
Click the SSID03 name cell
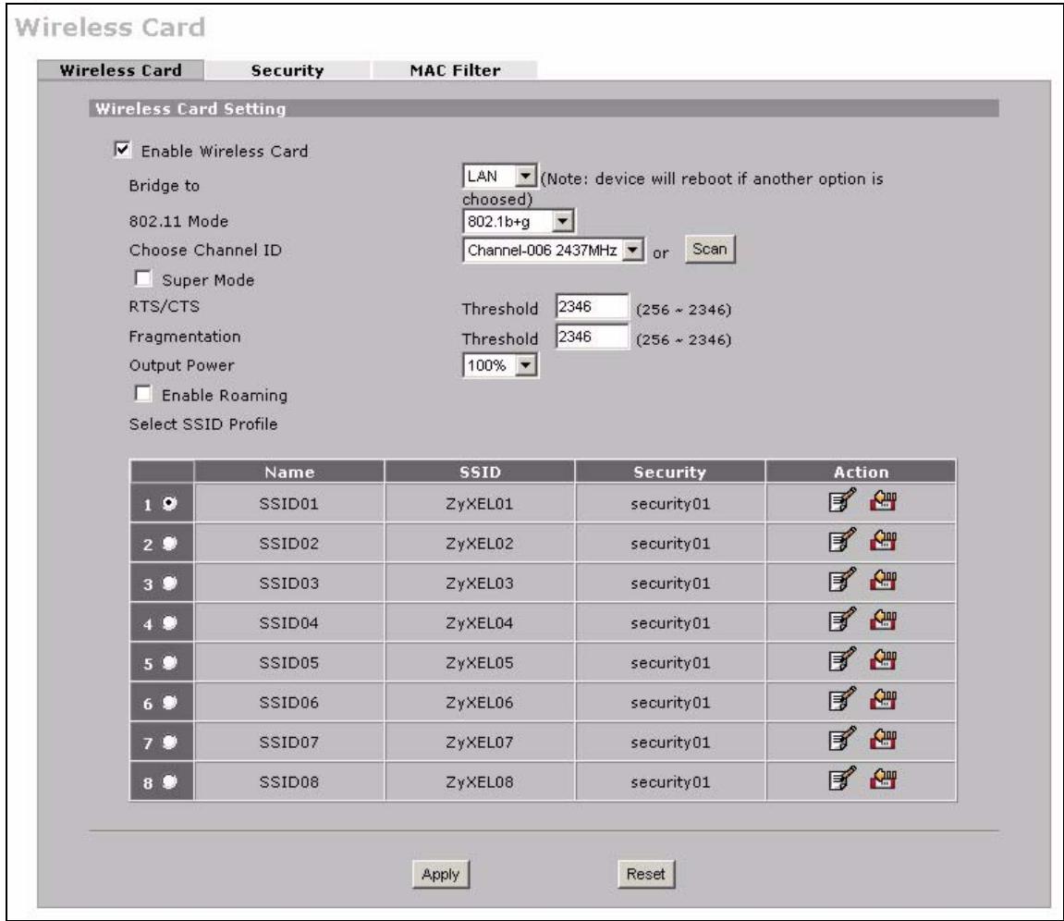coord(289,583)
